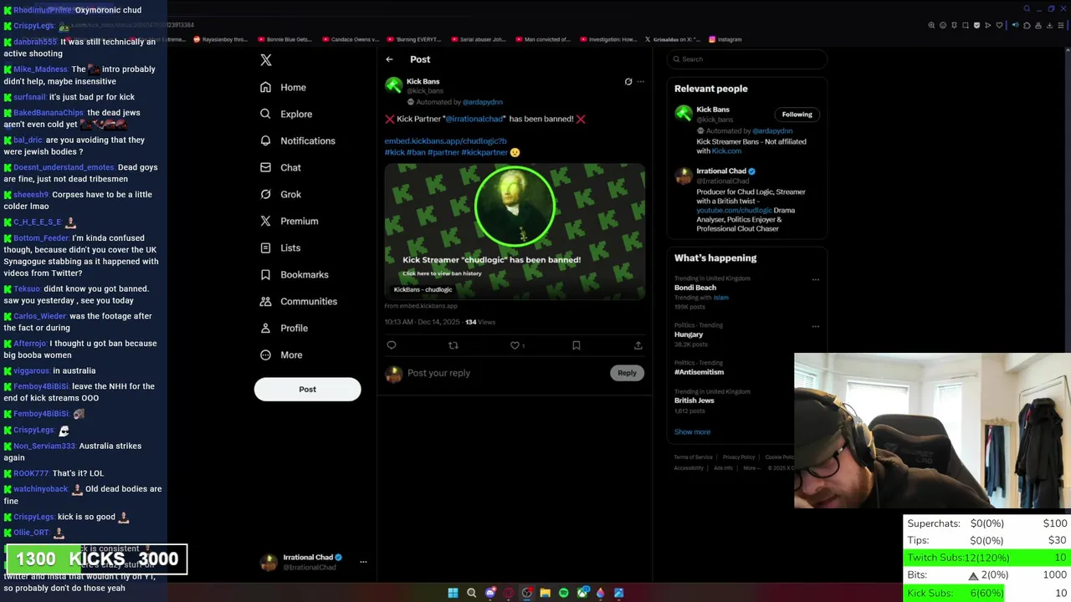Open the tweet's three-dot options menu
Viewport: 1071px width, 602px height.
641,82
